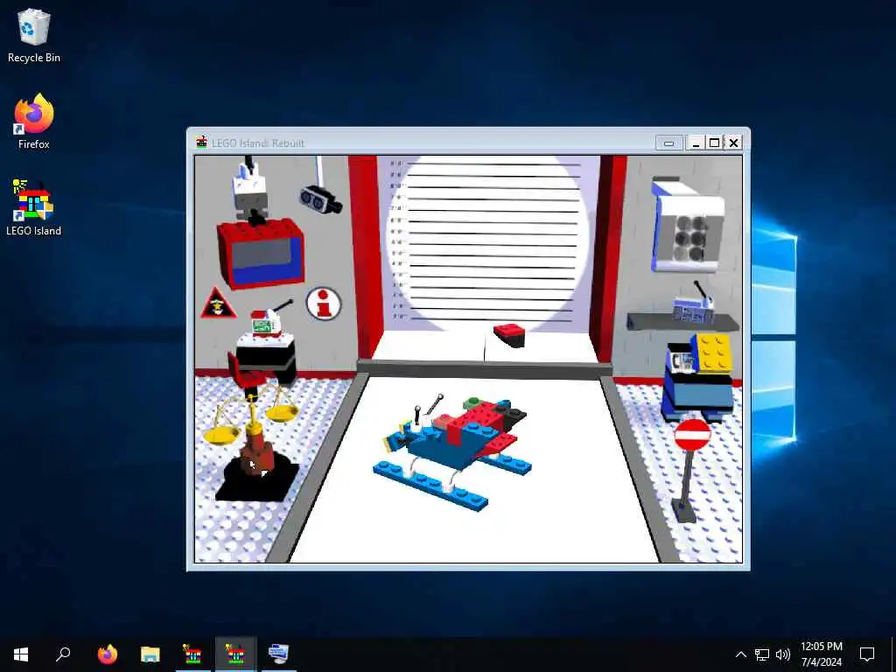This screenshot has height=672, width=896.
Task: Switch to the first LEGO Island taskbar item
Action: point(192,654)
